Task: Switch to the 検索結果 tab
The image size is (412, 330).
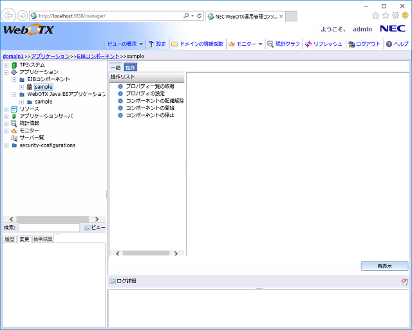Action: [x=43, y=239]
